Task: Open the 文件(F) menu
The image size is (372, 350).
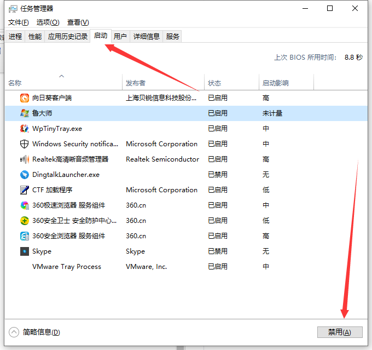Action: [x=18, y=22]
